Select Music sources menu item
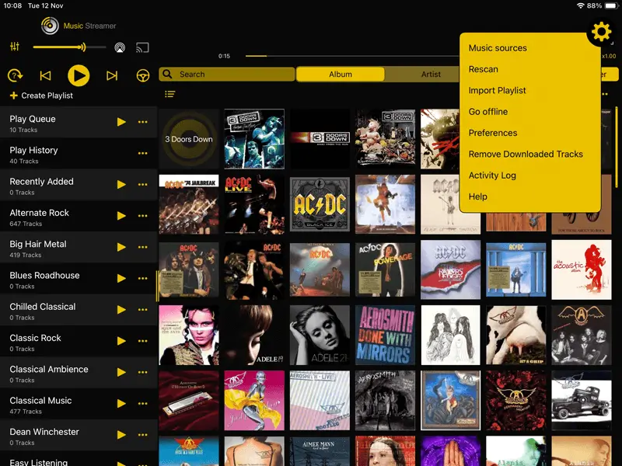Viewport: 622px width, 466px height. (x=498, y=48)
